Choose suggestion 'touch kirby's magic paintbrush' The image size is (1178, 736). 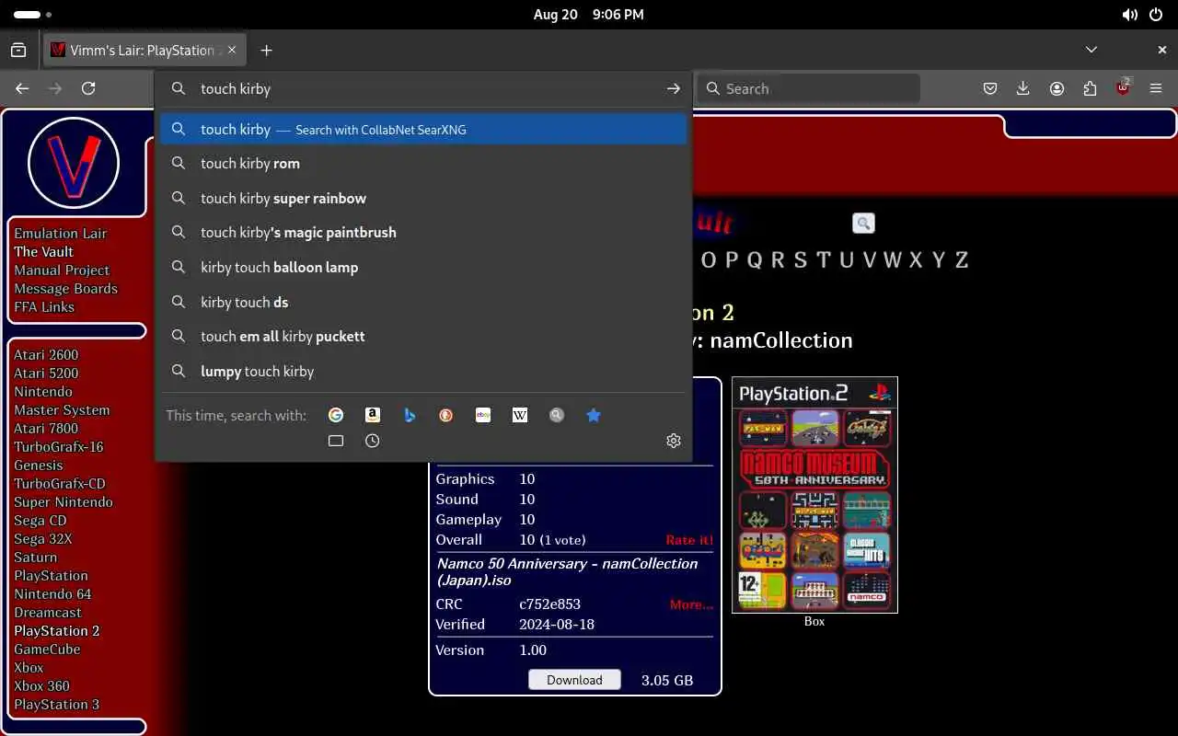(x=423, y=233)
